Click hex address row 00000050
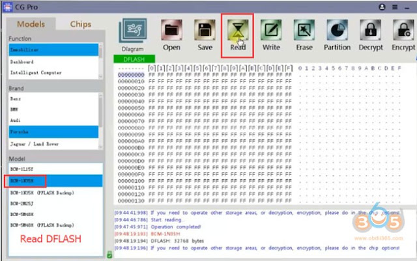 point(131,108)
